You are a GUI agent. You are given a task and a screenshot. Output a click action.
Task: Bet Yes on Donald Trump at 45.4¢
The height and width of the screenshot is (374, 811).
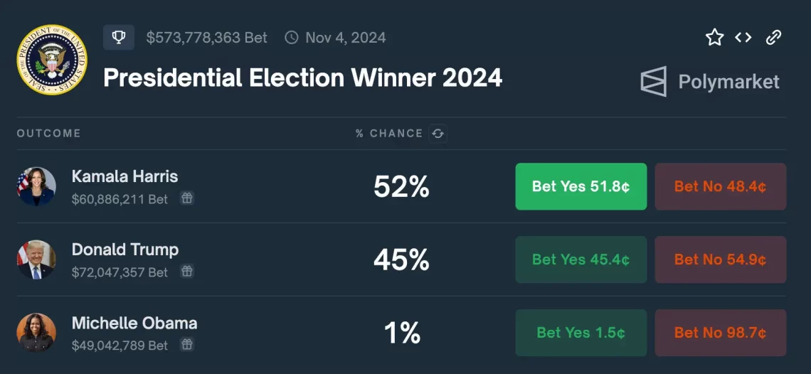[x=581, y=260]
